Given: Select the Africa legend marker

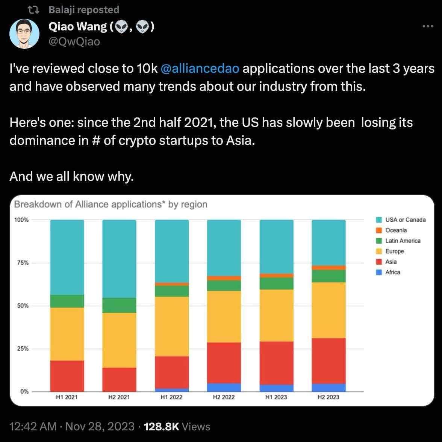Looking at the screenshot, I should click(x=378, y=272).
